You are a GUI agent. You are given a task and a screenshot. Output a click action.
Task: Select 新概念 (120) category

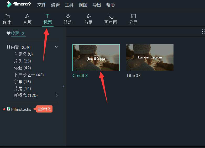[26, 95]
